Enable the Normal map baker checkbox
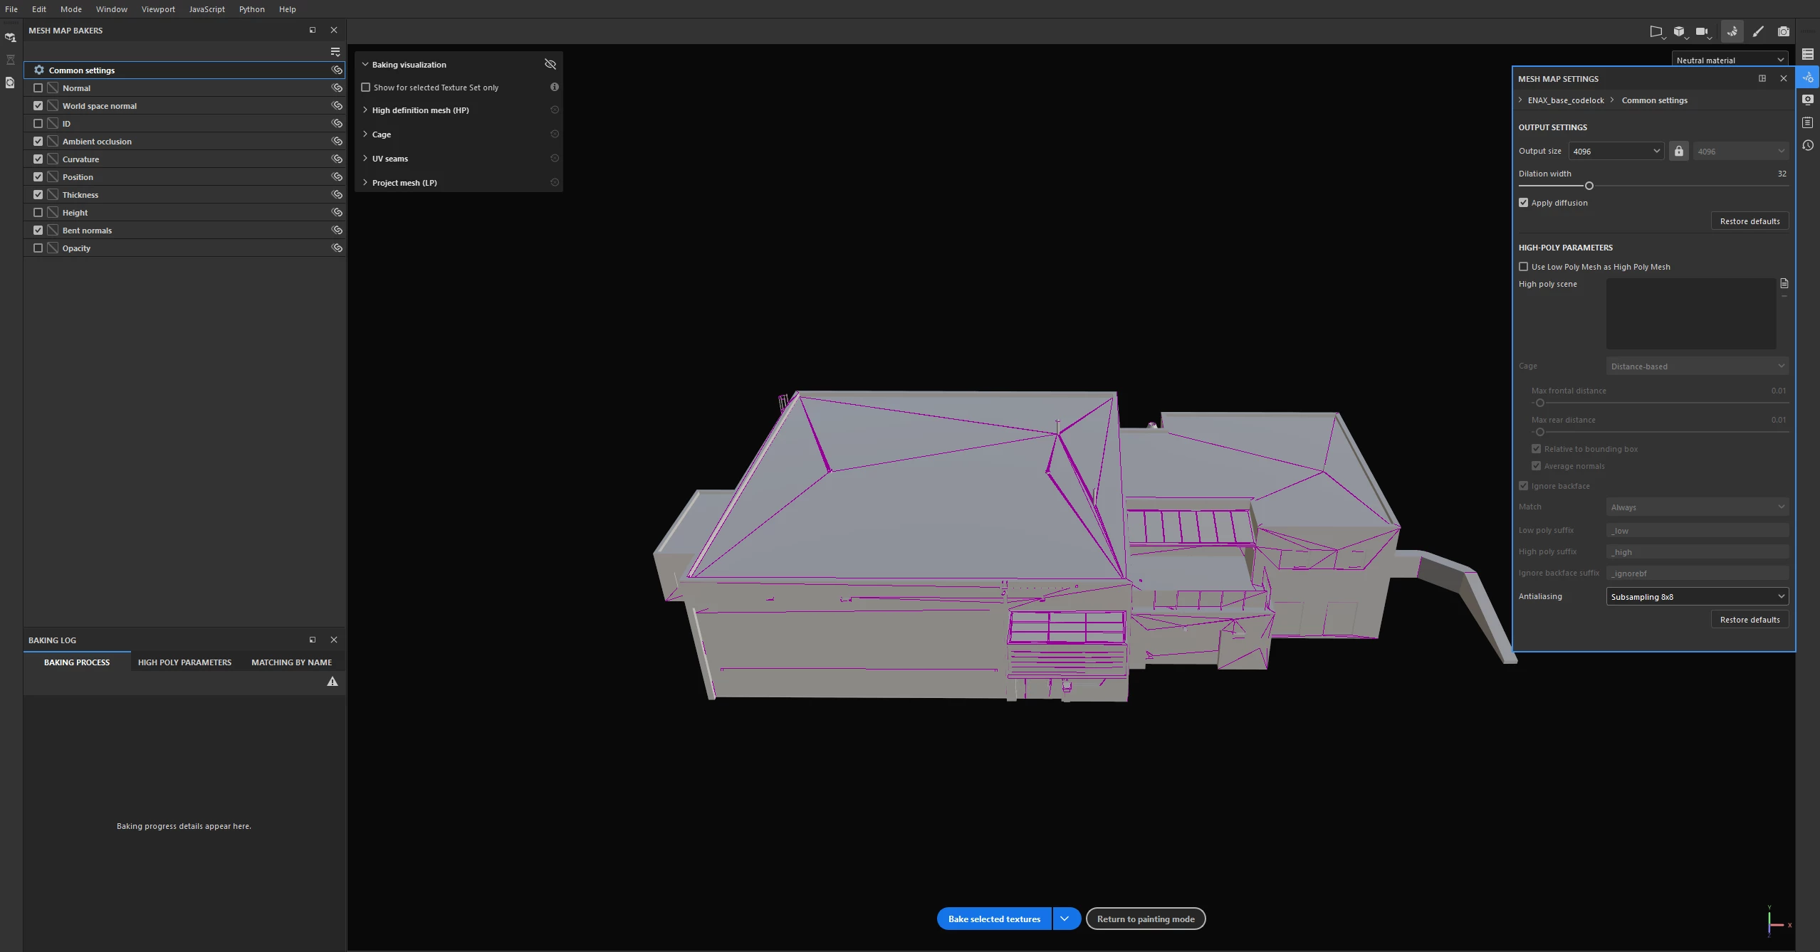 click(38, 88)
